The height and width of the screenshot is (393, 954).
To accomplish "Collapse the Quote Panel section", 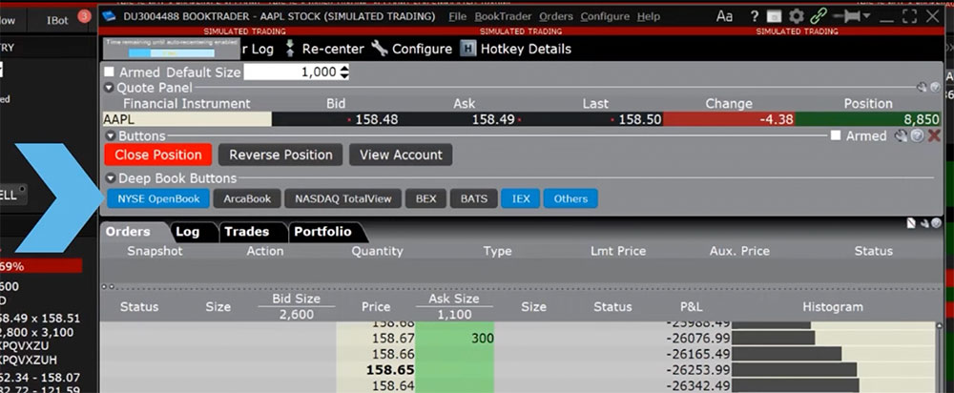I will tap(109, 88).
